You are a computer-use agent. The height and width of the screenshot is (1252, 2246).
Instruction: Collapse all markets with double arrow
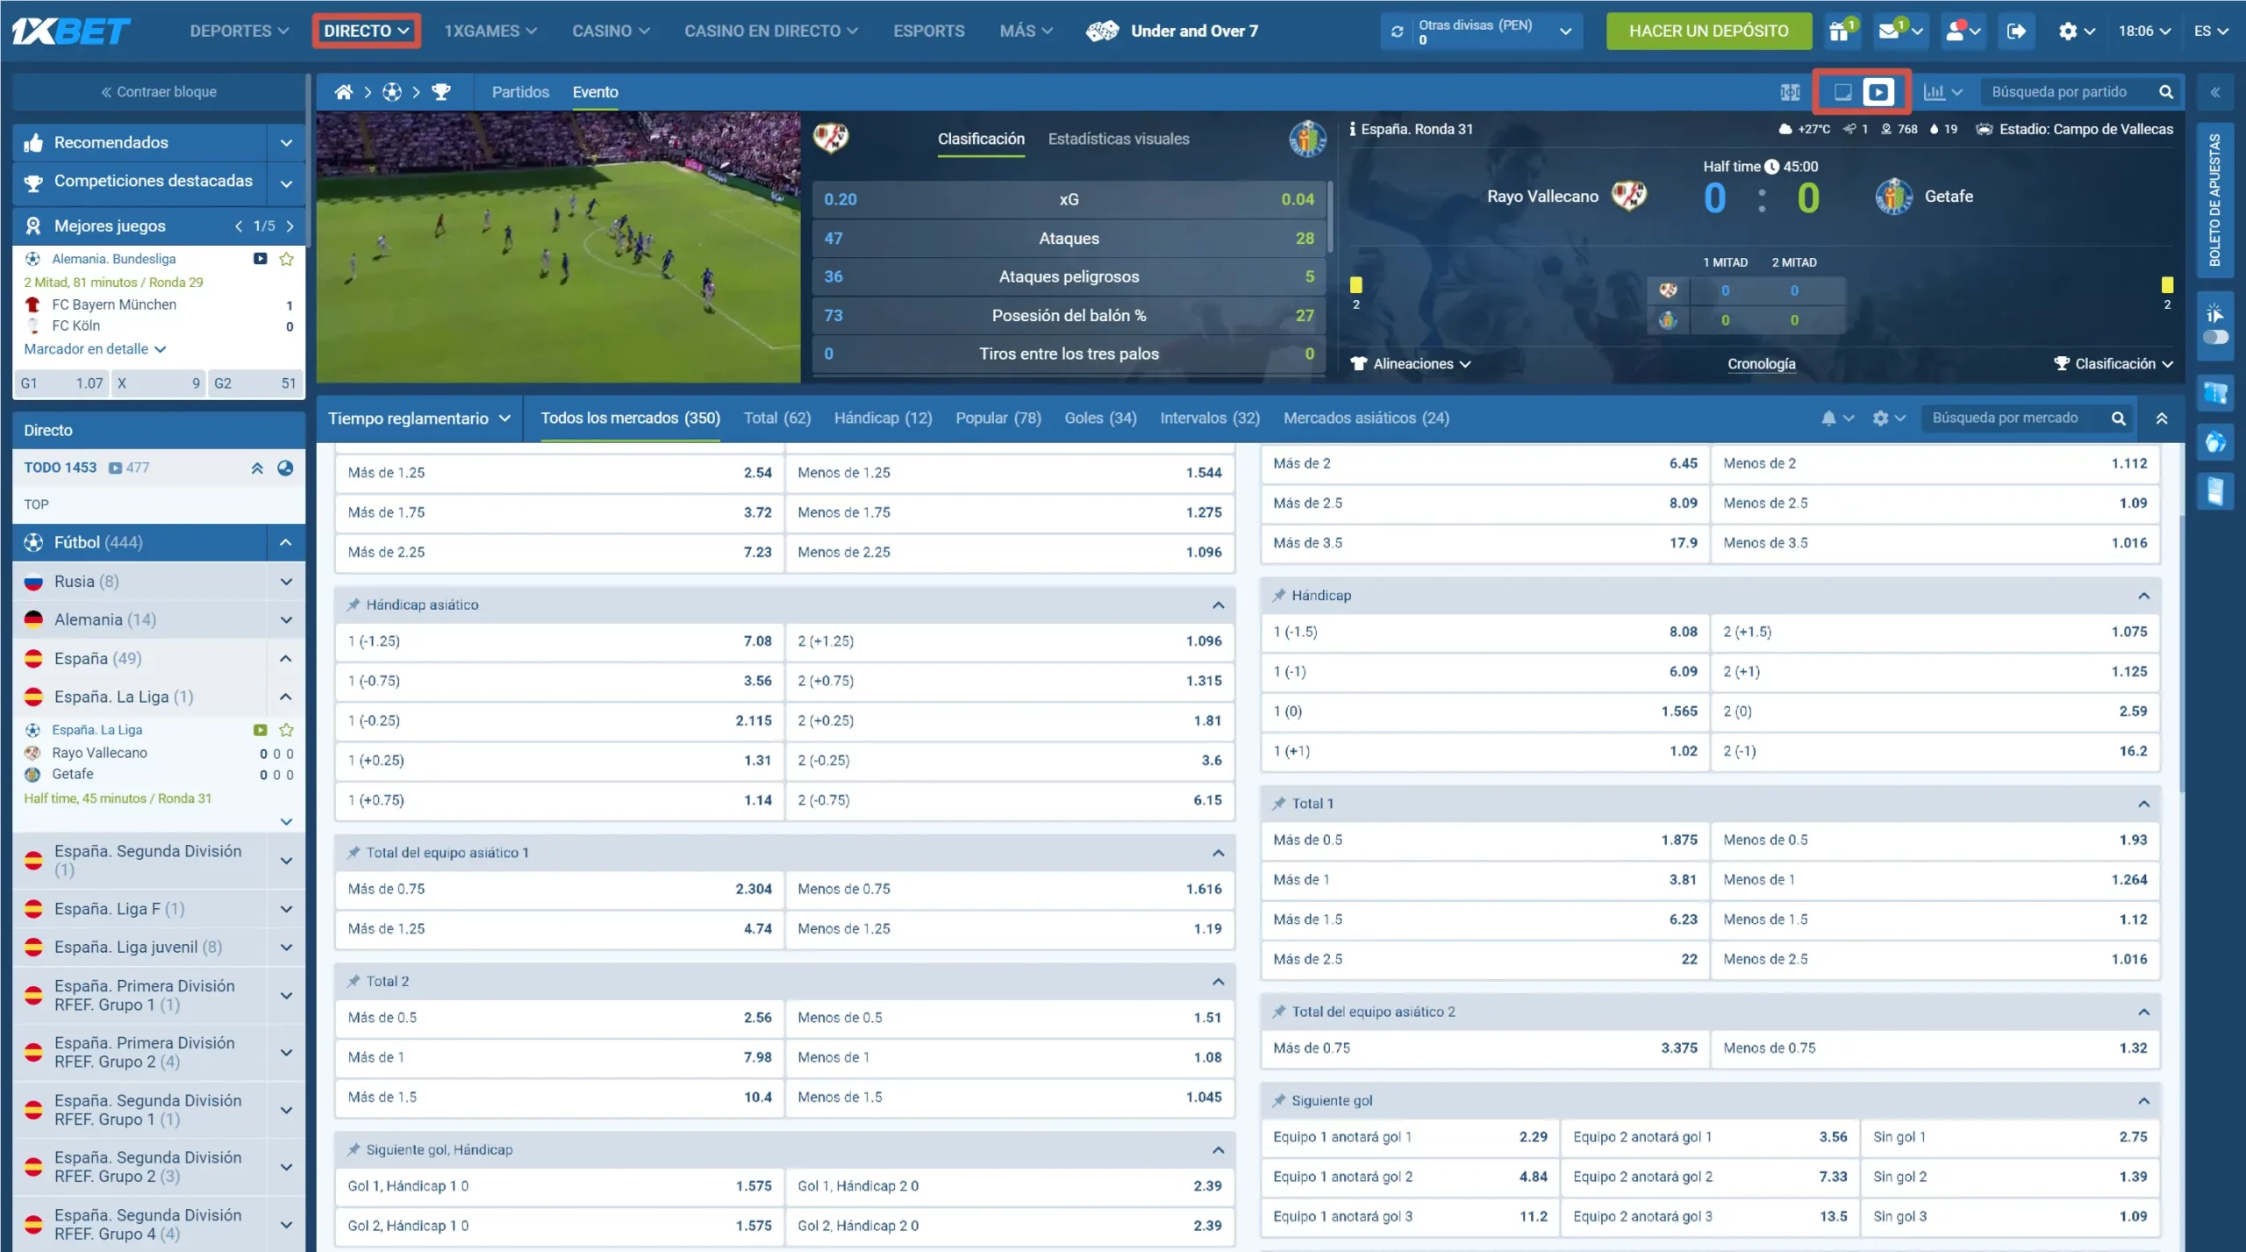[2162, 419]
